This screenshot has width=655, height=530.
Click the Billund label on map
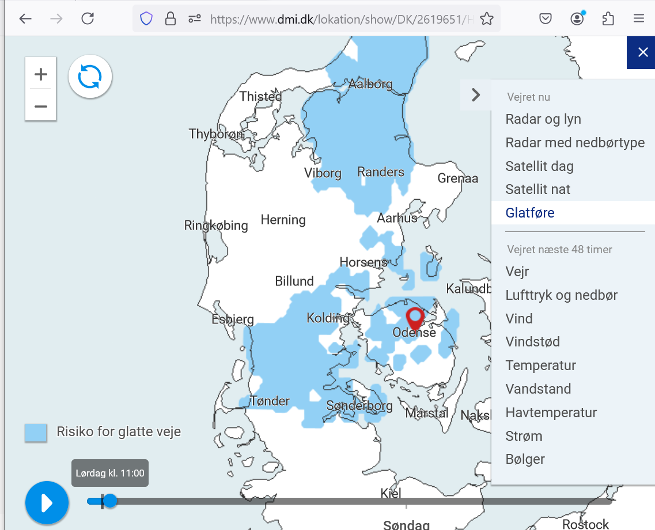[294, 281]
